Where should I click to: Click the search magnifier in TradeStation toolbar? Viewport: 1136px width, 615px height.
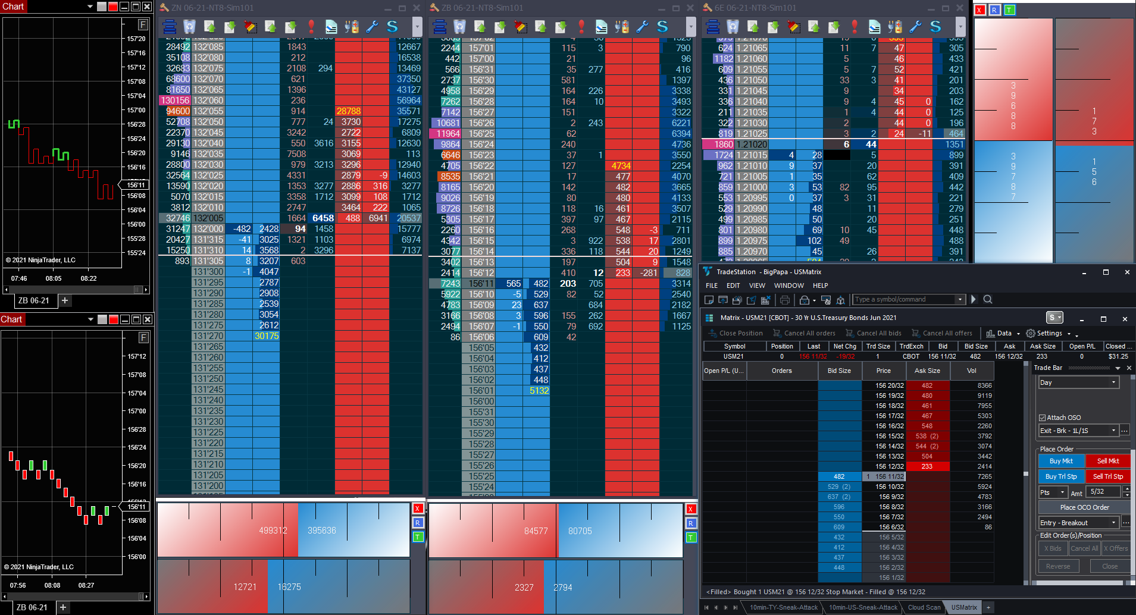(988, 299)
